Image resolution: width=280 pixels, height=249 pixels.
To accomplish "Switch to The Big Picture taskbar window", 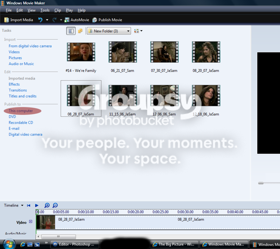I will tap(174, 244).
